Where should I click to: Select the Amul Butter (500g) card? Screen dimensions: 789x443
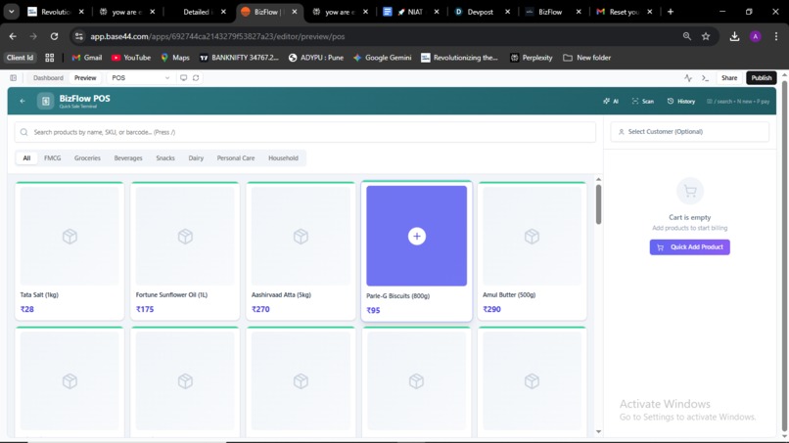coord(532,251)
